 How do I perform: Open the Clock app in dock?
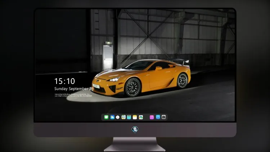[118, 117]
